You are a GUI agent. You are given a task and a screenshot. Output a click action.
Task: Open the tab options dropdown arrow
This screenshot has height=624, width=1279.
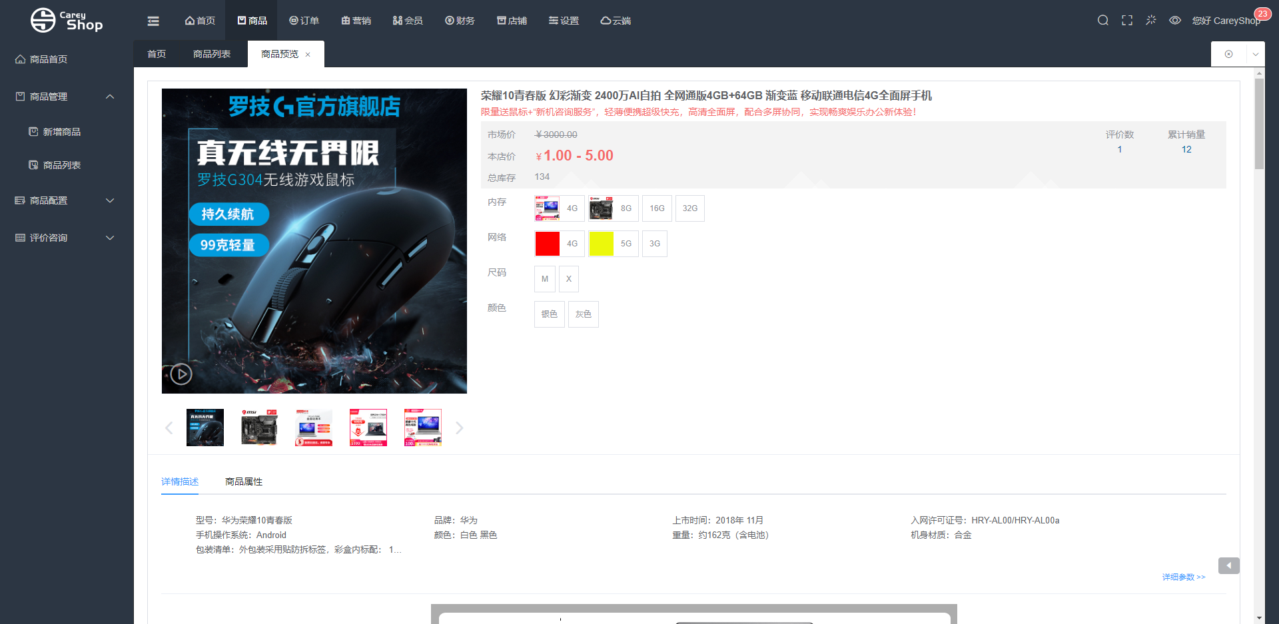pos(1256,54)
